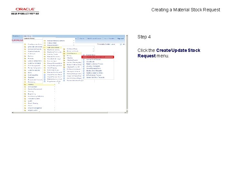Open the Maintain Stock Requests entry
This screenshot has width=232, height=174.
pos(94,71)
